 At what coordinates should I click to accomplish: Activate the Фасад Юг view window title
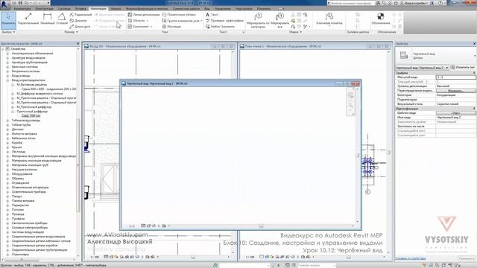(124, 46)
